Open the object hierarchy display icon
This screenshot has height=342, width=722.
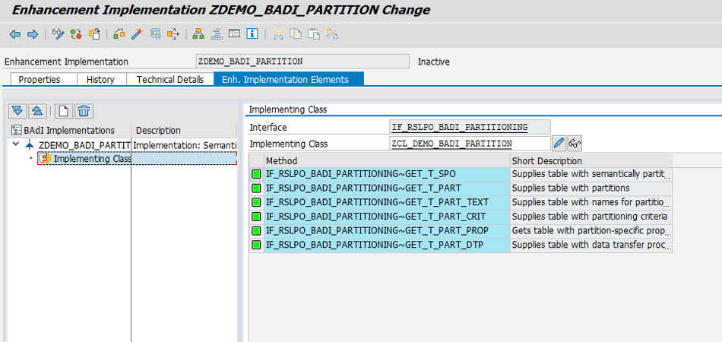(198, 34)
